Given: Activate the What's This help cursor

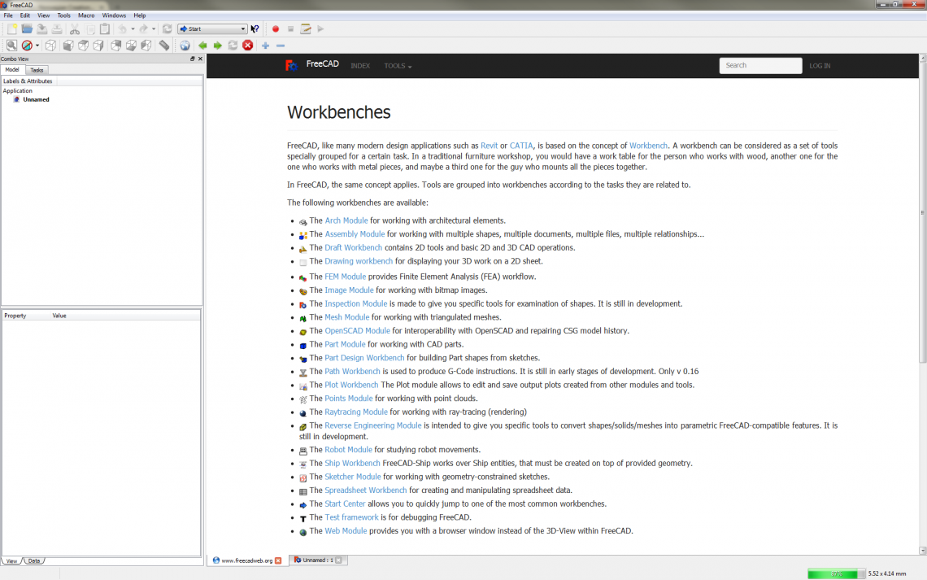Looking at the screenshot, I should click(x=255, y=29).
